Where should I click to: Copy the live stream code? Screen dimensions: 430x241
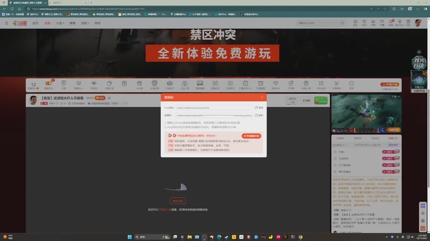(259, 115)
